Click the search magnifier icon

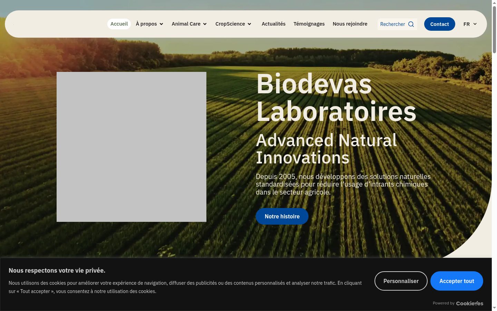point(411,24)
